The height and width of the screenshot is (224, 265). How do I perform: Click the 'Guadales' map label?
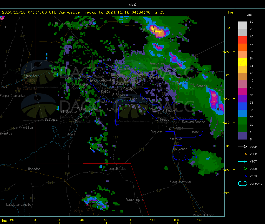coord(157,63)
